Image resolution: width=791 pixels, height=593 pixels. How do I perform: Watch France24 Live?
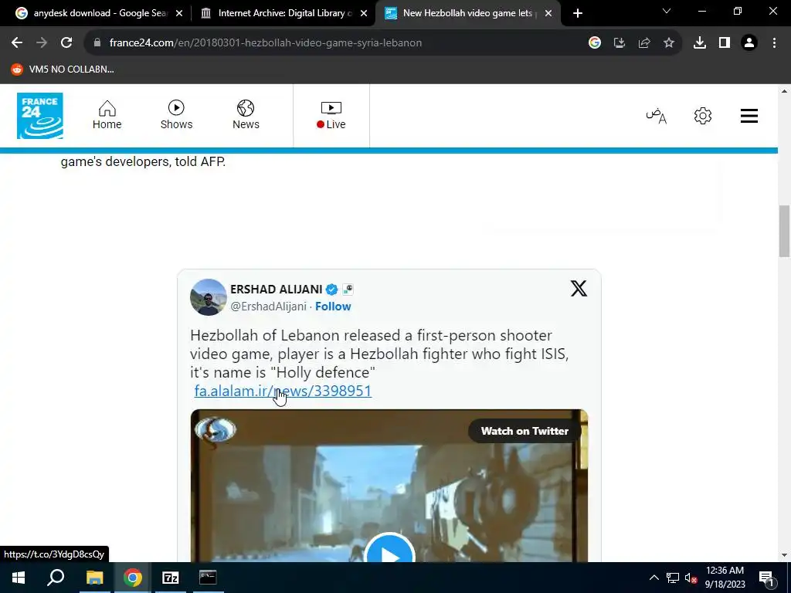pos(331,116)
